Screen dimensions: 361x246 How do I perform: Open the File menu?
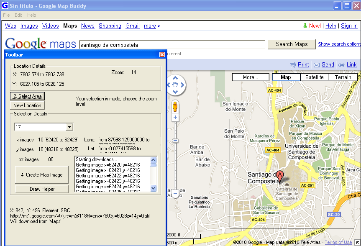point(6,15)
